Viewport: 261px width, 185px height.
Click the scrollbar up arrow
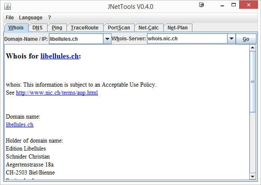coord(253,48)
